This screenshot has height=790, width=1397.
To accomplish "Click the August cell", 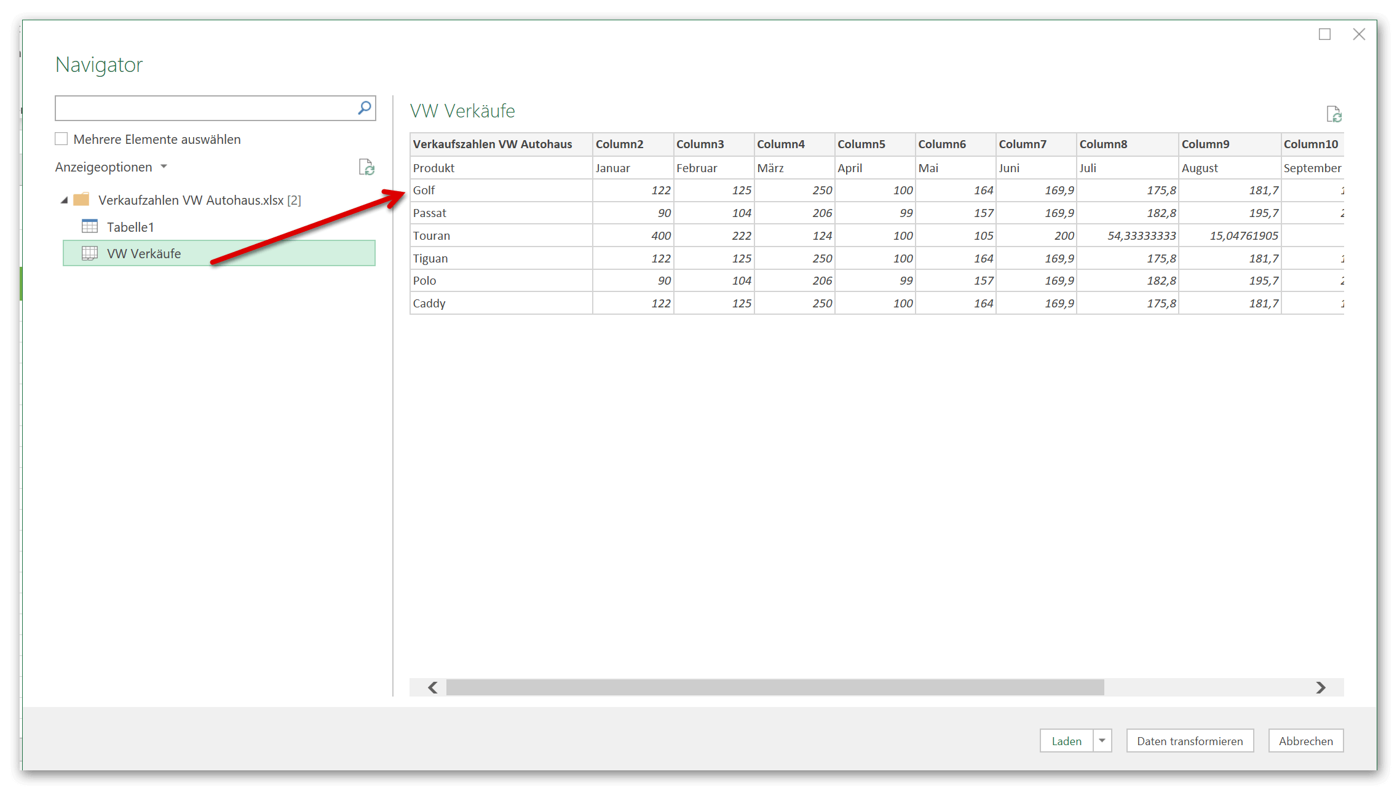I will [x=1230, y=168].
